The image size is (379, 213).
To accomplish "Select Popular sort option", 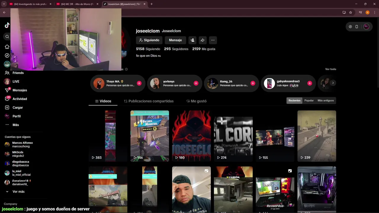I will click(x=309, y=101).
